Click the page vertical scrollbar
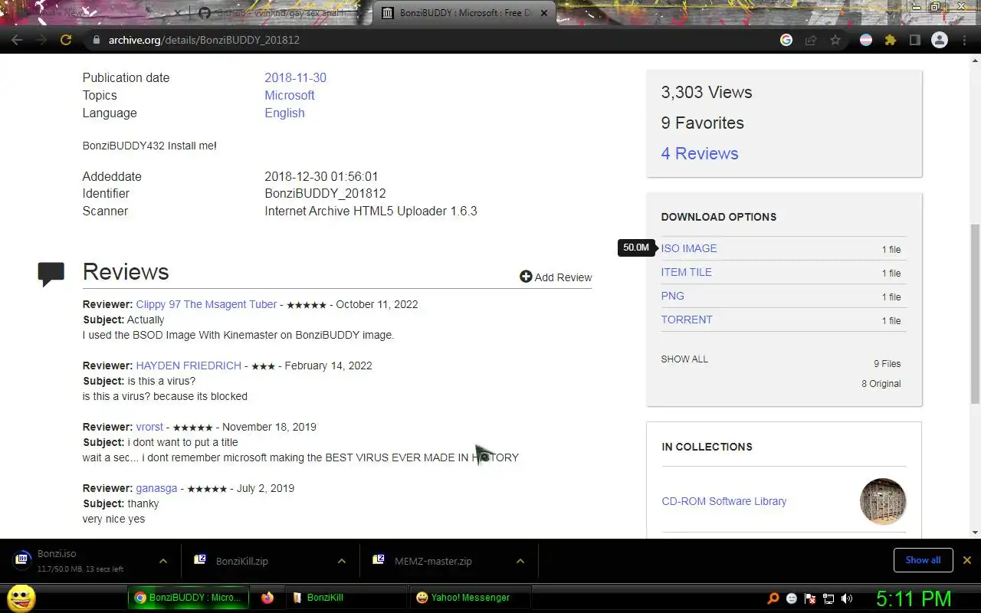 click(975, 313)
